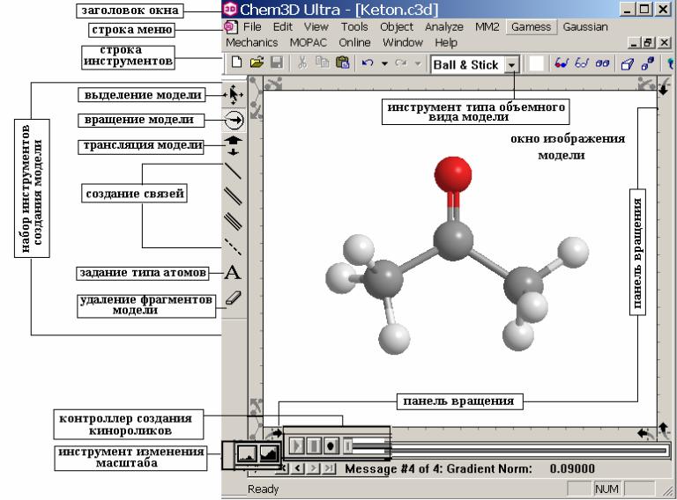Toggle depth fading with the two-cubes icon
Viewport: 677px width, 500px height.
pos(648,63)
